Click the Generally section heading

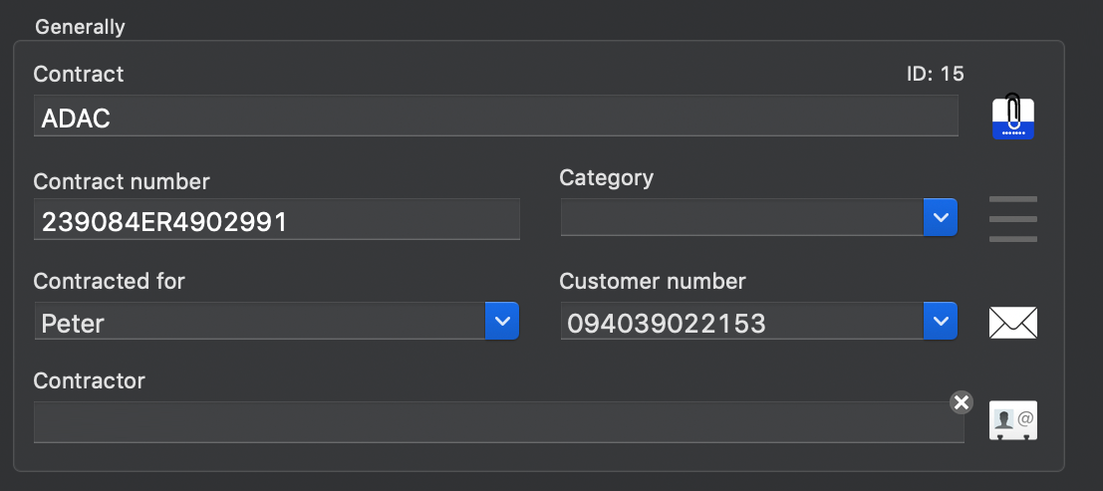click(80, 27)
